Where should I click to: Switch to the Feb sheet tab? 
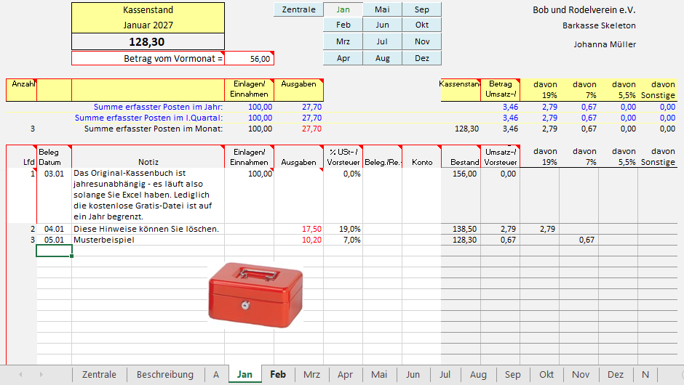pos(277,374)
